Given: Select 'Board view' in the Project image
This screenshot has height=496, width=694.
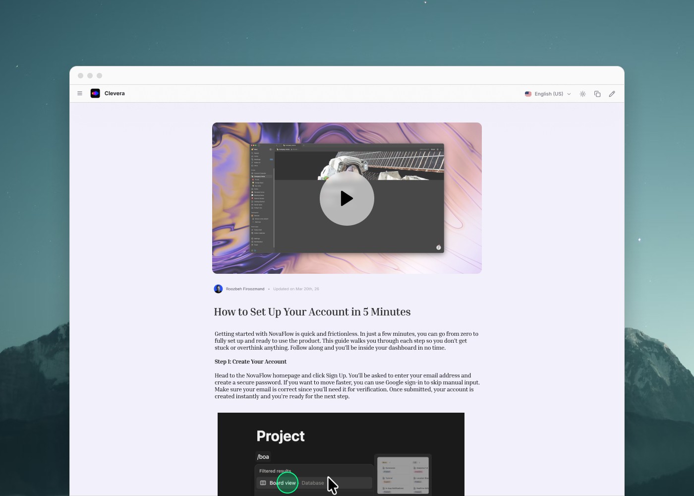Looking at the screenshot, I should (283, 483).
